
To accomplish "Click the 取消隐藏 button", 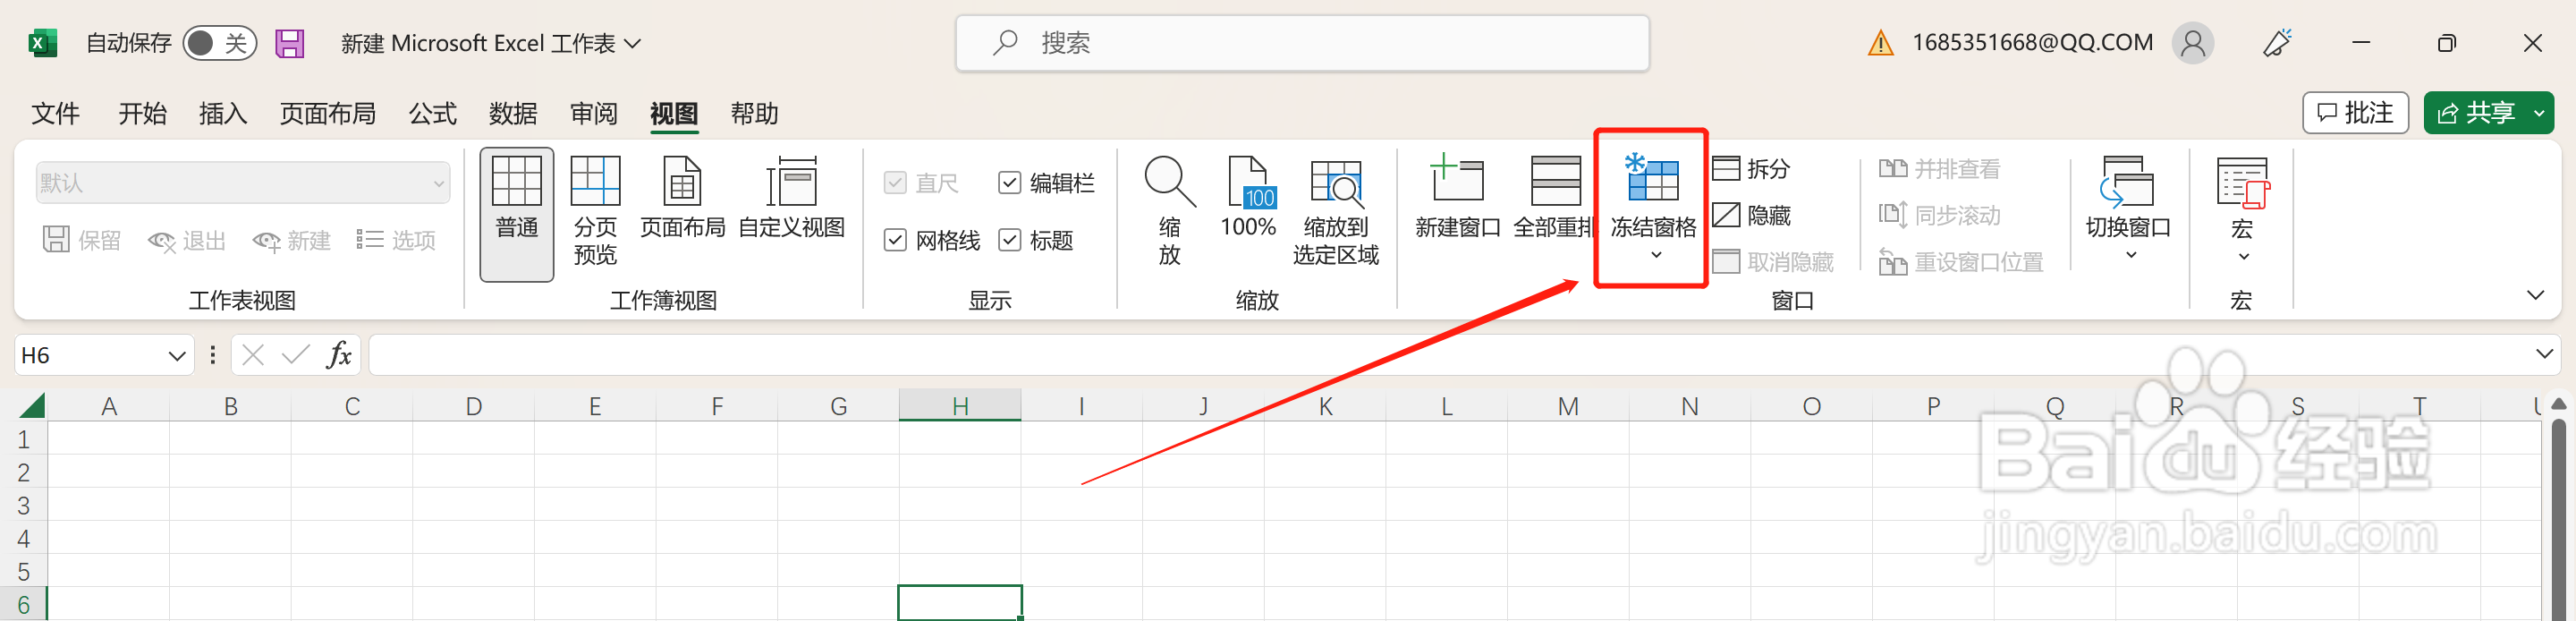I will (x=1773, y=262).
